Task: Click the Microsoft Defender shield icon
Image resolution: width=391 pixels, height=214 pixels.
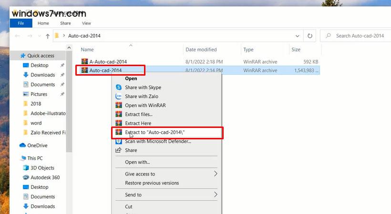Action: 119,141
